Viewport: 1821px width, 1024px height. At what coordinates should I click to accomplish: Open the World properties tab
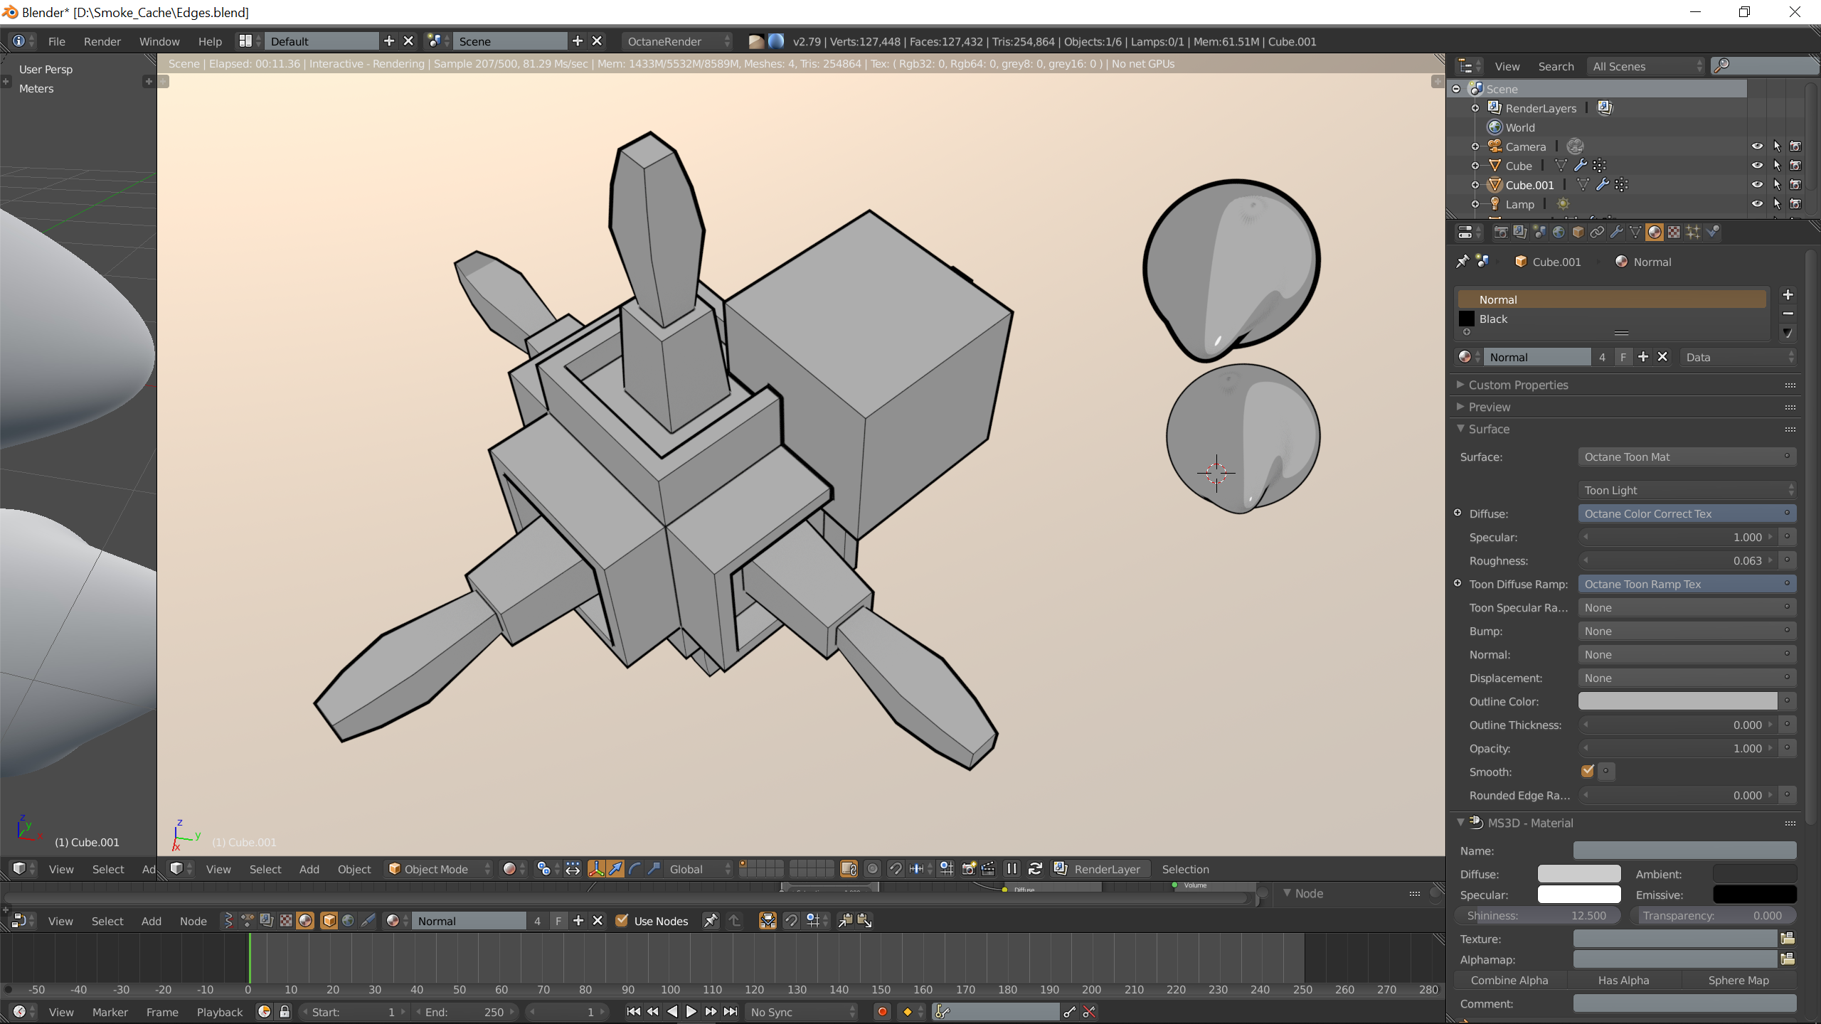1559,232
